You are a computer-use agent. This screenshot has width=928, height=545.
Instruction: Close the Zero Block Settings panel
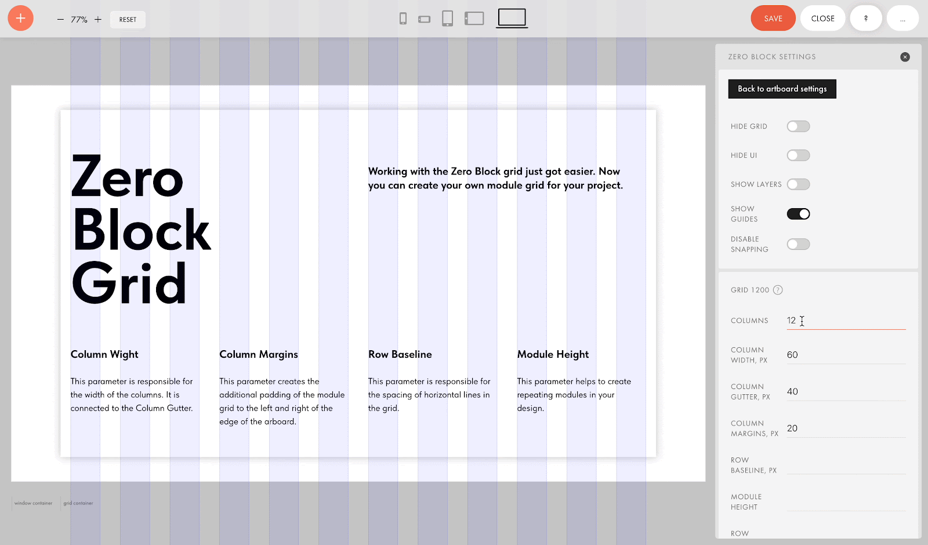pos(905,57)
